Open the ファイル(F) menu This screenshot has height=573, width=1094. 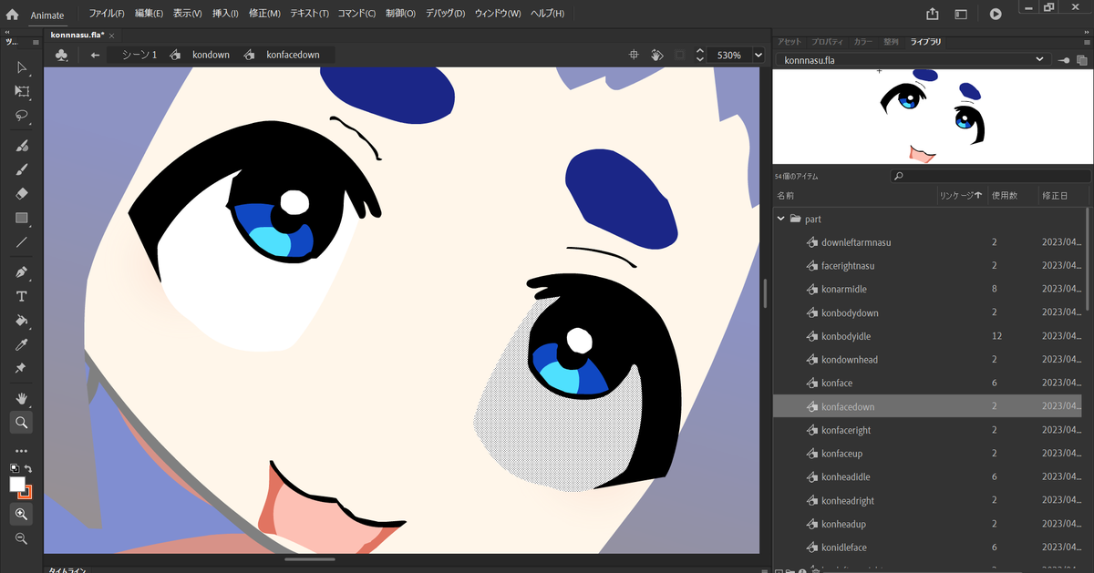coord(107,14)
